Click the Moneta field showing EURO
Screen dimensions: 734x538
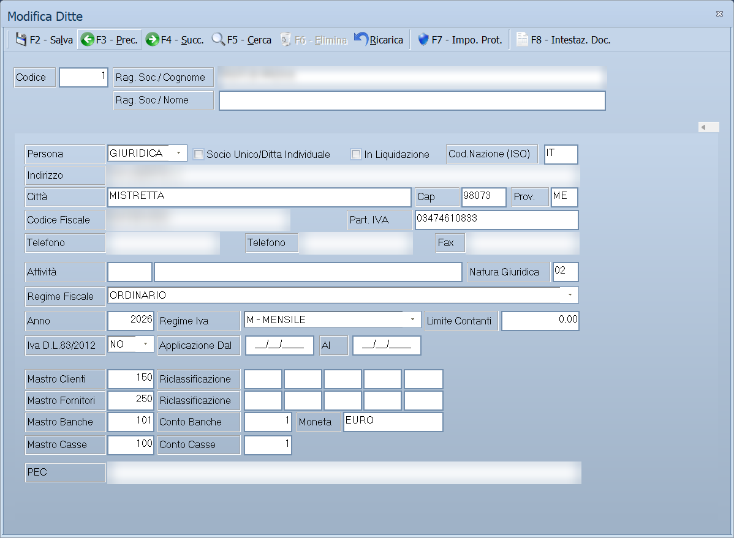pyautogui.click(x=393, y=422)
